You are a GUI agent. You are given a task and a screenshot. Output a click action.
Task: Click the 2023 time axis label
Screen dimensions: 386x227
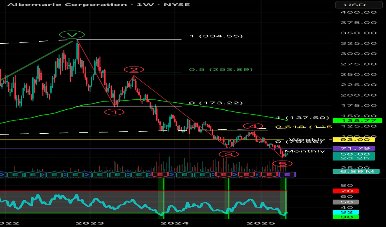89,223
